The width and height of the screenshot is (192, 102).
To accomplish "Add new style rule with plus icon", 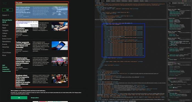I will [190, 5].
